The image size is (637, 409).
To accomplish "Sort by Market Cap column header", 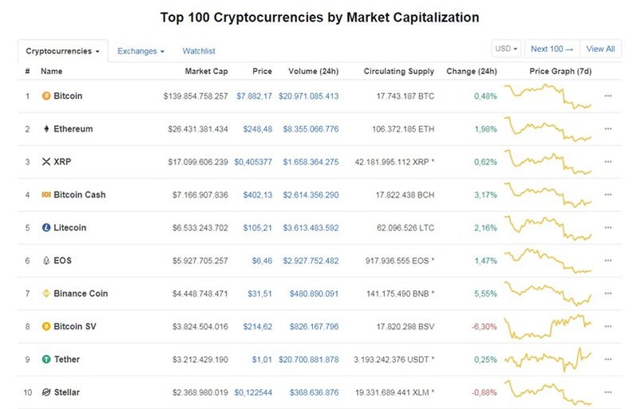I will point(206,72).
